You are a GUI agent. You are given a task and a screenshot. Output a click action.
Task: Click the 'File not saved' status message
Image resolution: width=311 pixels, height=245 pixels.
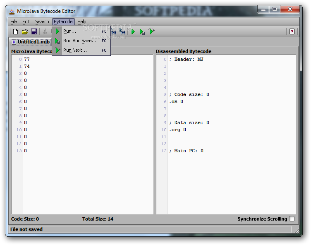[x=26, y=229]
